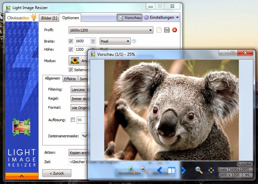Expand sidebar with orange up arrow
The width and height of the screenshot is (258, 184).
point(22,176)
